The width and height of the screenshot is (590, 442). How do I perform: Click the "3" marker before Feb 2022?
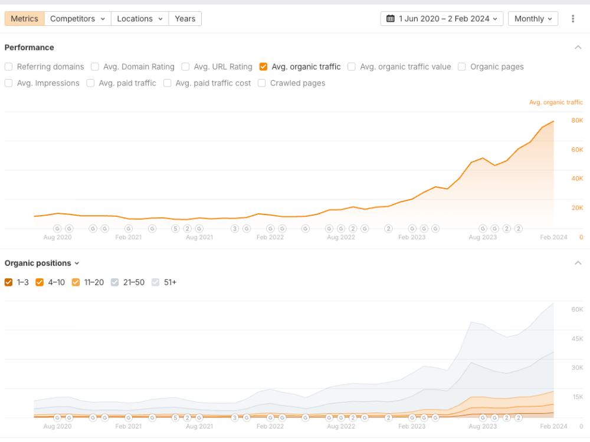[x=234, y=229]
